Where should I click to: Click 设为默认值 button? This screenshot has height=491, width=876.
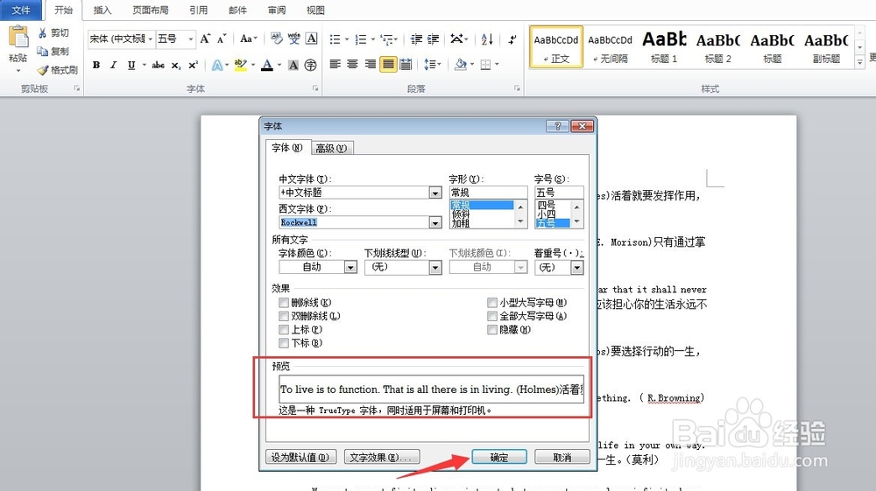tap(301, 458)
